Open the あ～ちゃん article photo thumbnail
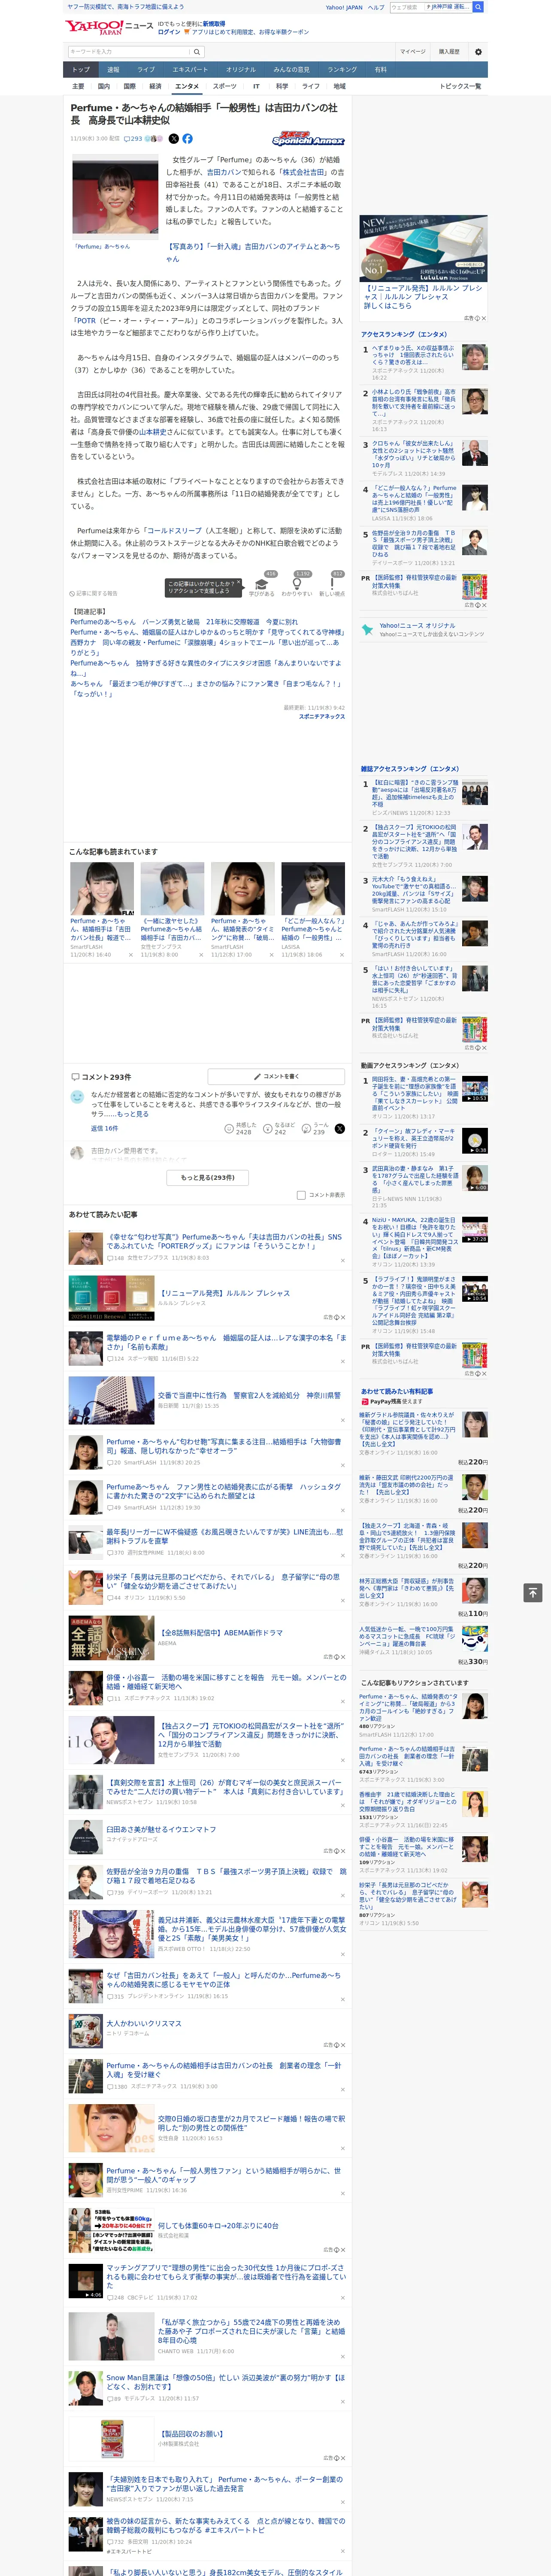Screen dimensions: 551x2576 115,197
